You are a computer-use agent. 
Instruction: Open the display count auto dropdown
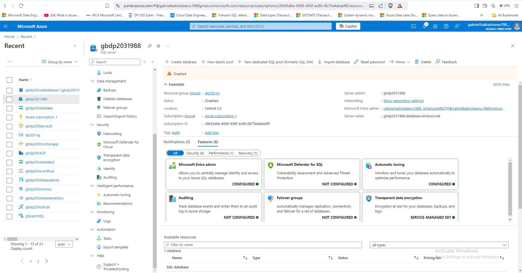pyautogui.click(x=64, y=244)
